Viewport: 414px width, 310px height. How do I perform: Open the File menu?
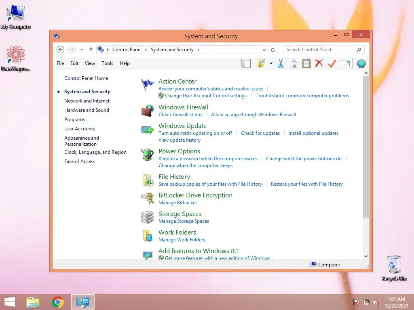[60, 63]
